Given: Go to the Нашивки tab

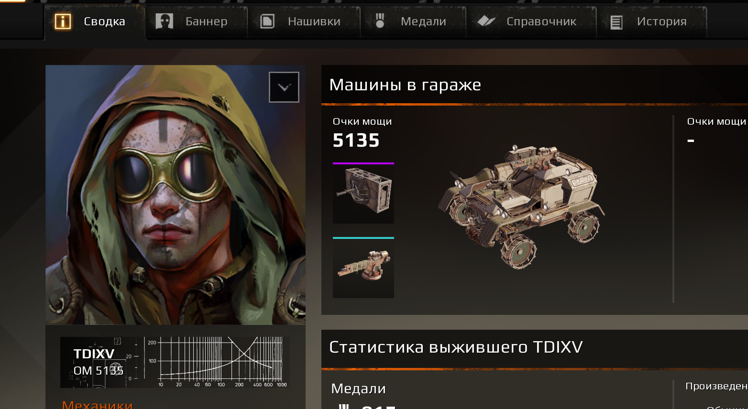Looking at the screenshot, I should 304,22.
